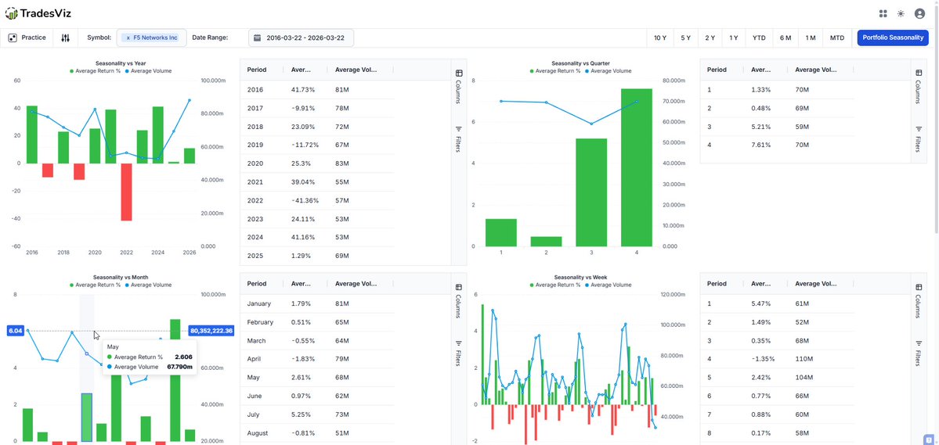Click the Portfolio Seasonality button
Image resolution: width=939 pixels, height=445 pixels.
tap(893, 38)
